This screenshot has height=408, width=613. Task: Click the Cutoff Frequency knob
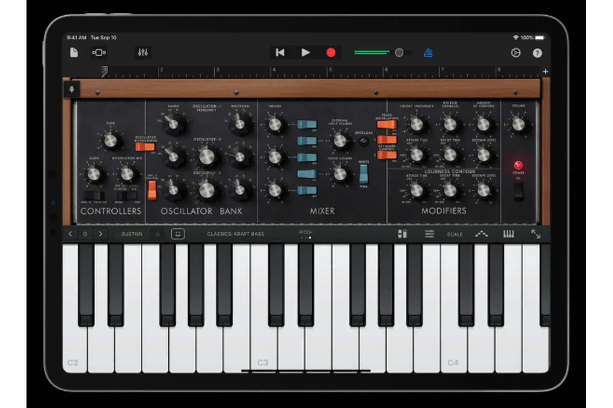(416, 124)
